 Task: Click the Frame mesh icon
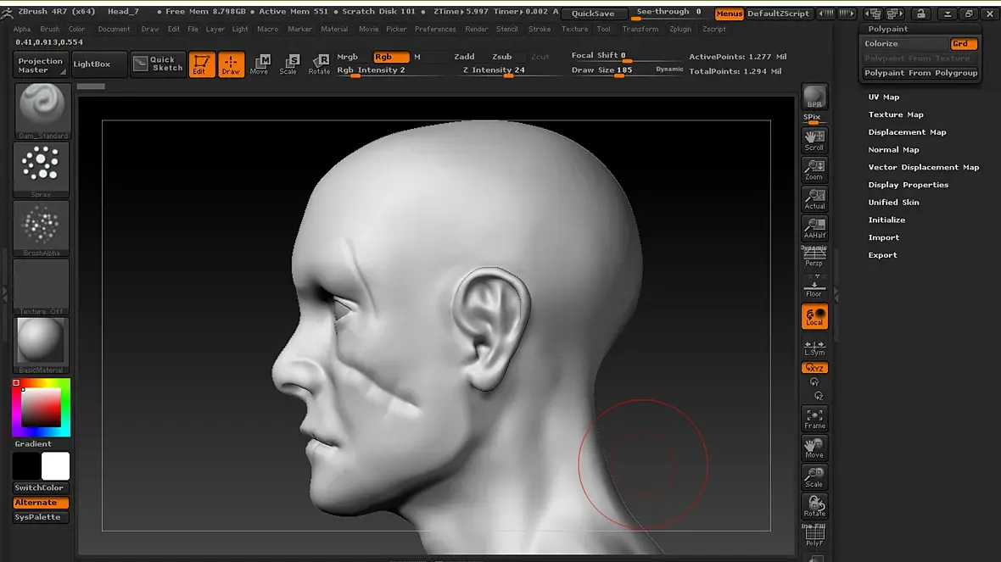pyautogui.click(x=814, y=418)
